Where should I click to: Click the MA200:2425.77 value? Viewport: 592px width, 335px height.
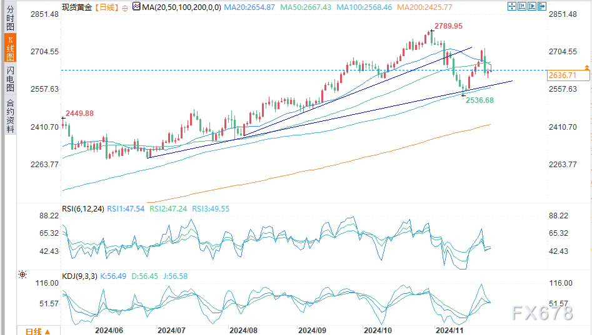coord(424,7)
